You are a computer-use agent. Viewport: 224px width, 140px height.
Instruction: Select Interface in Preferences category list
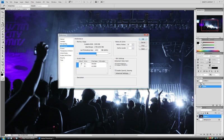[x=62, y=41]
